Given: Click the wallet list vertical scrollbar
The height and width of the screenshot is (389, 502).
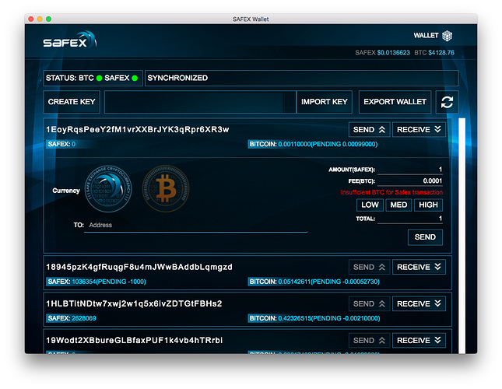Looking at the screenshot, I should [462, 236].
